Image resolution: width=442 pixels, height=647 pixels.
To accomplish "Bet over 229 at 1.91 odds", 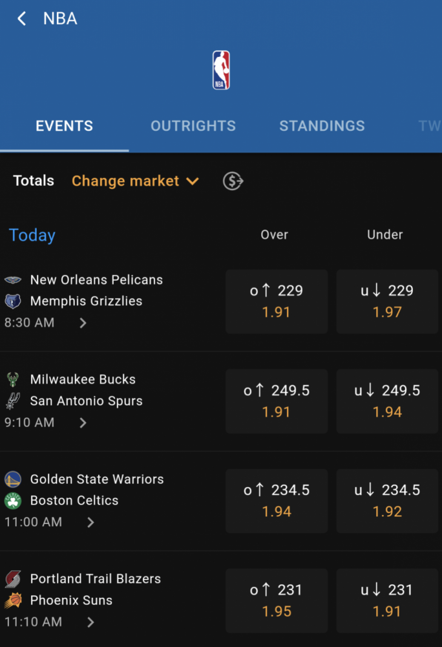I will coord(277,302).
